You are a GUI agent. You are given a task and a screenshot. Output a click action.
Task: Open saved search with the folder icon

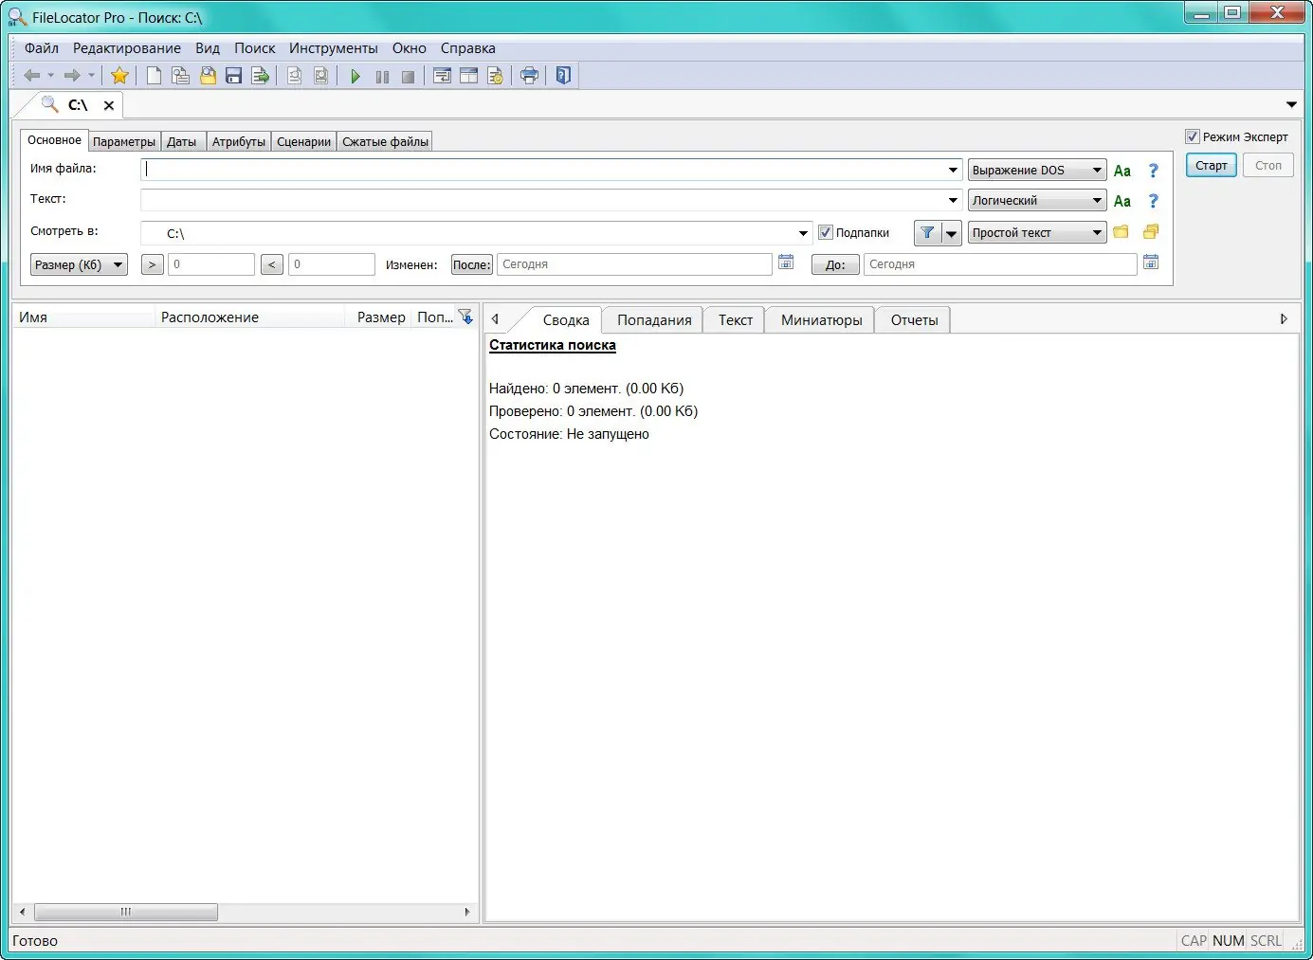pyautogui.click(x=208, y=76)
